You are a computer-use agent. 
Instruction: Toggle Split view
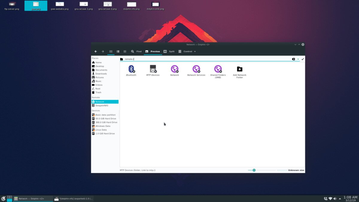(x=169, y=51)
